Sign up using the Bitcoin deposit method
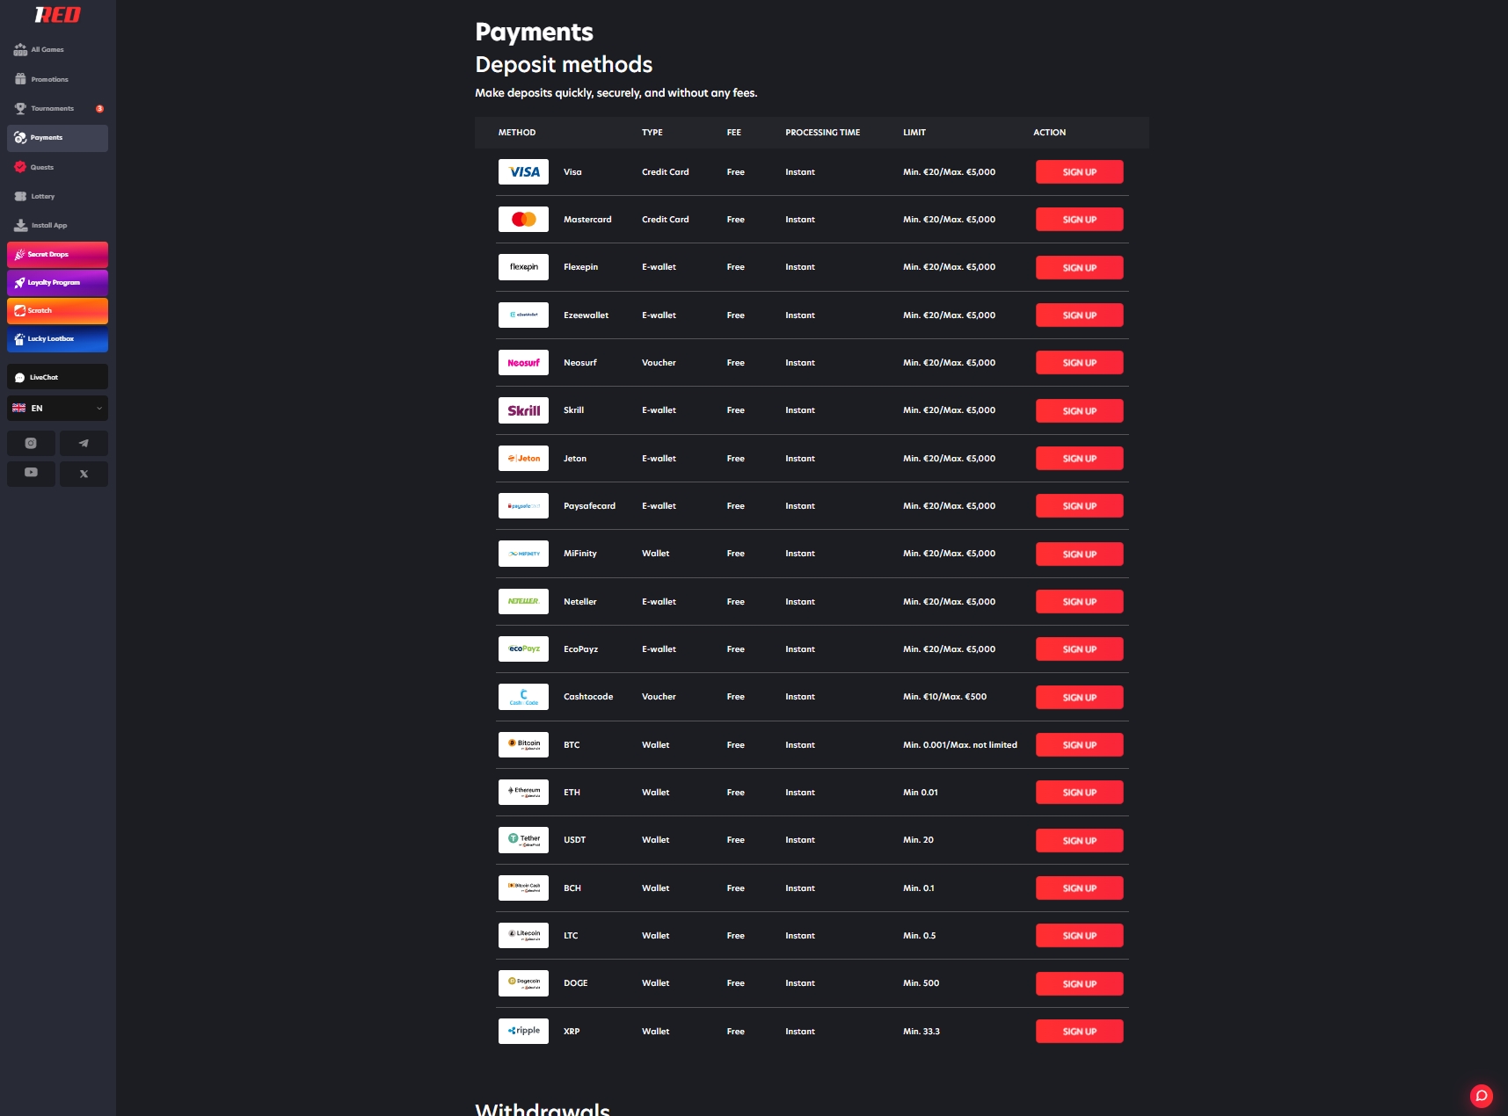Screen dimensions: 1508x1116 click(x=1079, y=744)
